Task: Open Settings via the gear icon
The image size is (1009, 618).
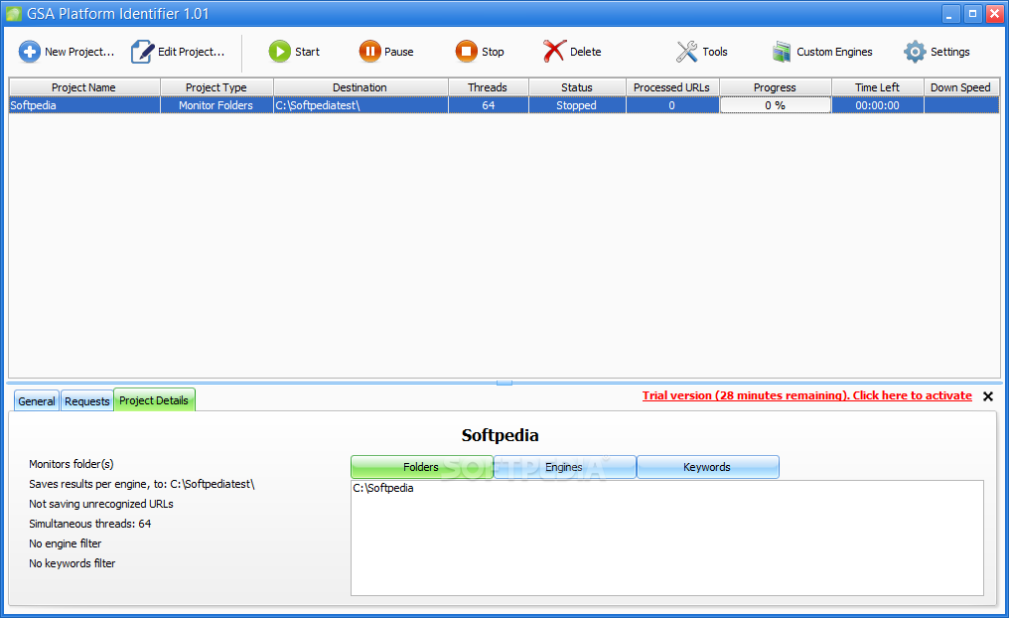Action: pos(915,52)
